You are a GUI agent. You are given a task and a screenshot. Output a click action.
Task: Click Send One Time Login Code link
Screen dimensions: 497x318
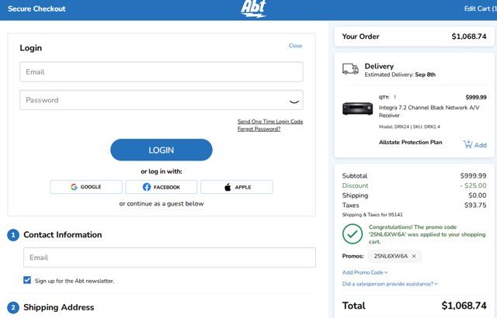pyautogui.click(x=270, y=122)
